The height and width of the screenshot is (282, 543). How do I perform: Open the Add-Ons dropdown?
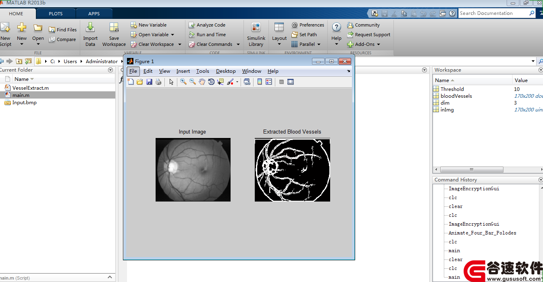(364, 44)
